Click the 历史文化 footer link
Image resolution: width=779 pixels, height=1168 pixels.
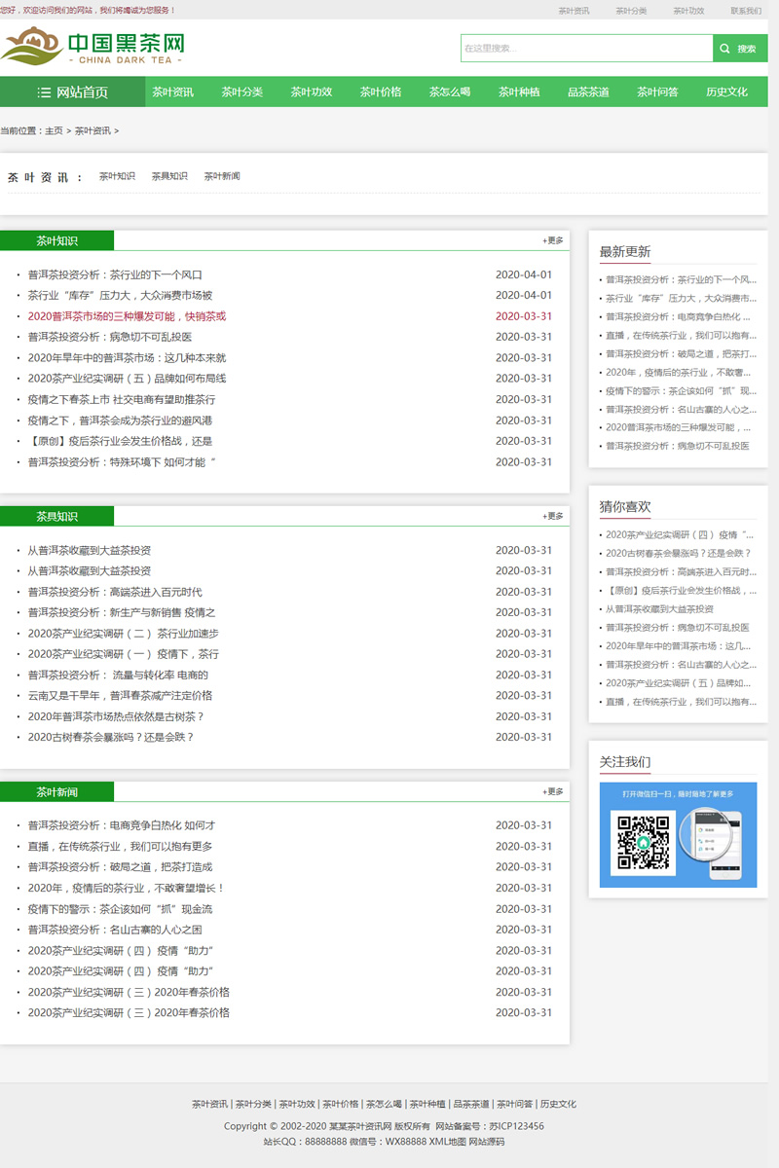click(560, 1104)
